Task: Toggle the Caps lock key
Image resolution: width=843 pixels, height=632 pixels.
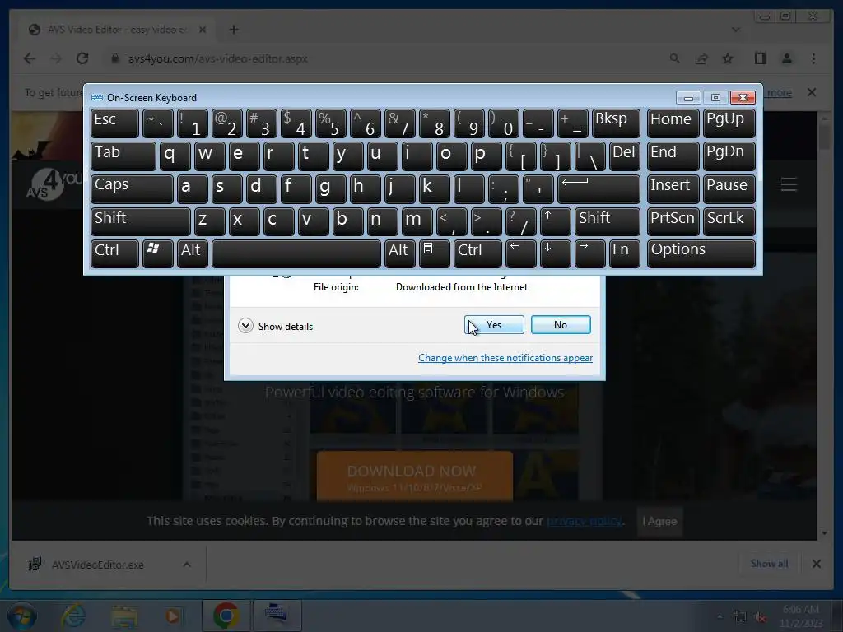Action: [x=132, y=188]
